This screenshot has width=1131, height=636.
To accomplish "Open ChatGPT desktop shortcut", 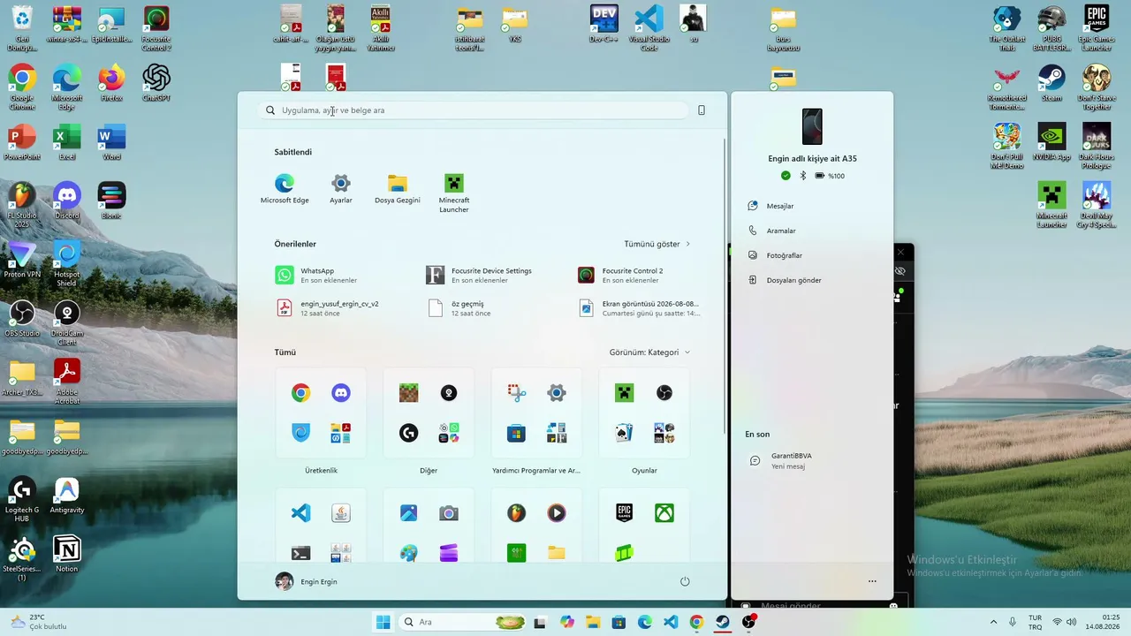I will click(156, 84).
